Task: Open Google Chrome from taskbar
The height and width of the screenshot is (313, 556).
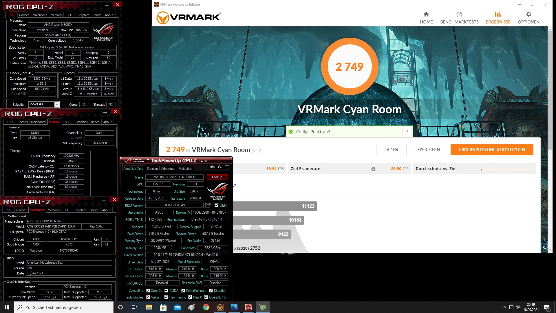Action: pos(206,307)
